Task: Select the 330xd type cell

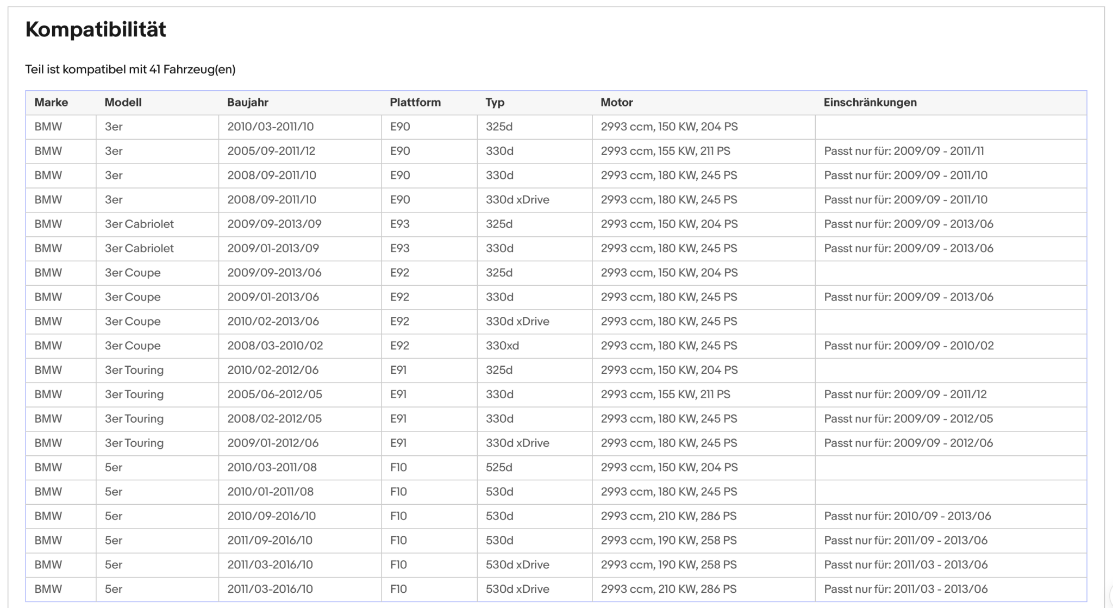Action: pos(502,346)
